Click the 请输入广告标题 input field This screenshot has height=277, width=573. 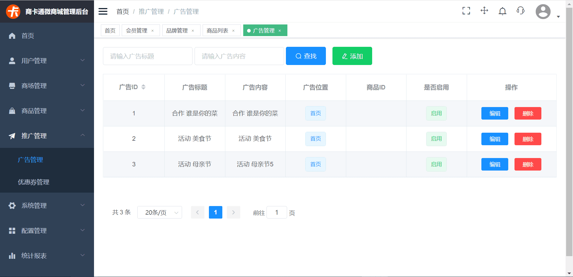[147, 56]
